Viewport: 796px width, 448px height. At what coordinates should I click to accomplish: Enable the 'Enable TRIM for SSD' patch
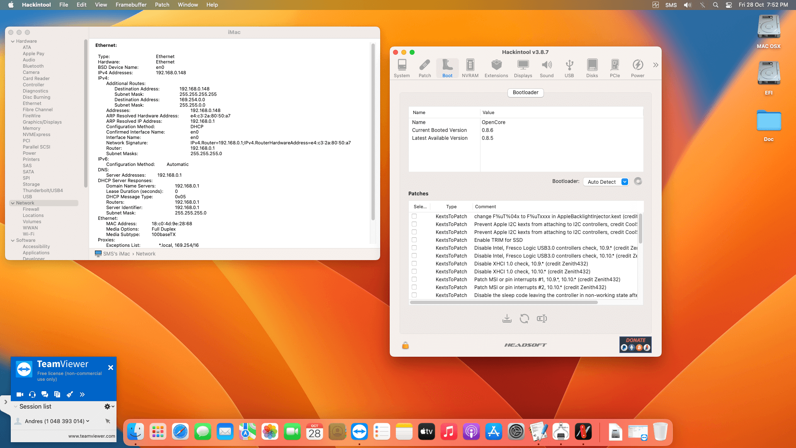[414, 240]
